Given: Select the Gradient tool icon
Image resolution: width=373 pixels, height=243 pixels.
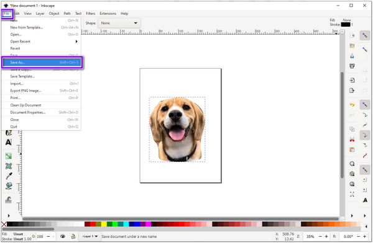Looking at the screenshot, I should [9, 156].
